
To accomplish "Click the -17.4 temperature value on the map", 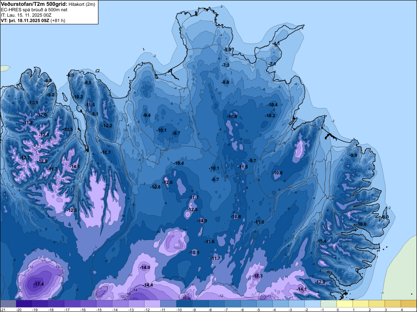I will click(38, 284).
